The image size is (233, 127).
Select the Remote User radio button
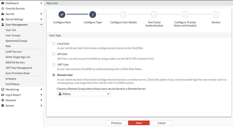point(54,75)
